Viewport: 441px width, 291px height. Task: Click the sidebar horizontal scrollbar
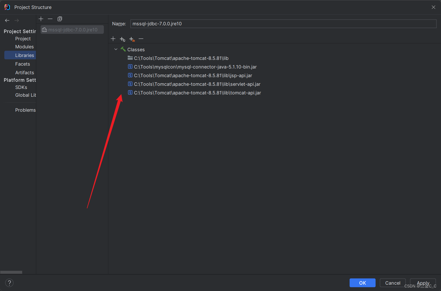[x=11, y=272]
